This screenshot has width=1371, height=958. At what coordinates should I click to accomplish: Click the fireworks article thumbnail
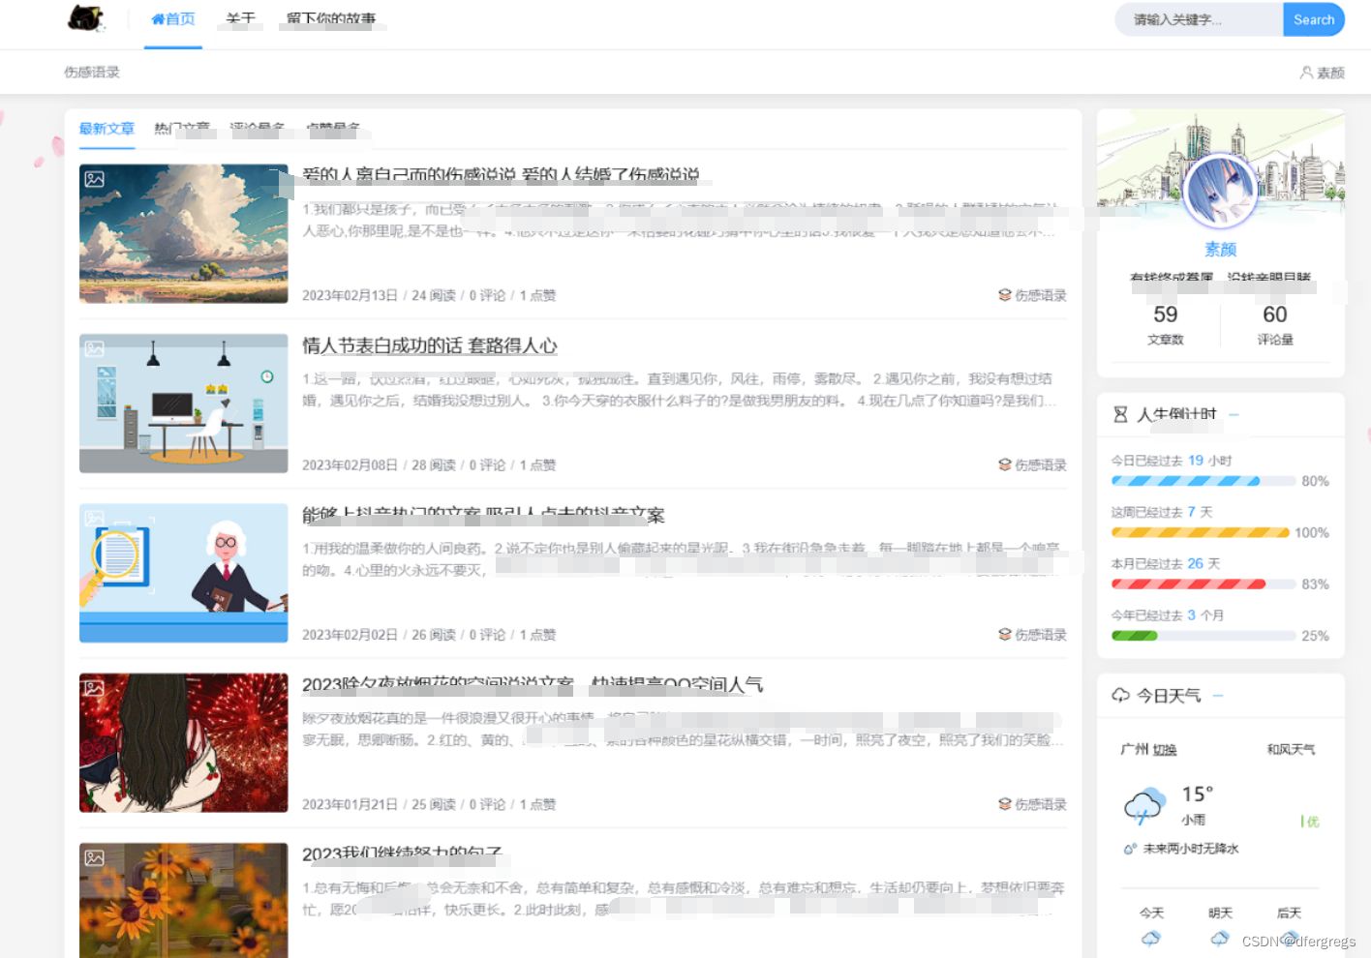point(183,742)
